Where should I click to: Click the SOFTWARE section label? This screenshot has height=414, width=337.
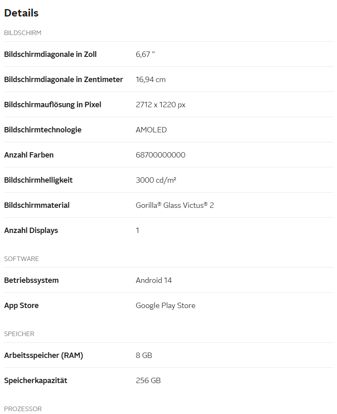click(21, 259)
